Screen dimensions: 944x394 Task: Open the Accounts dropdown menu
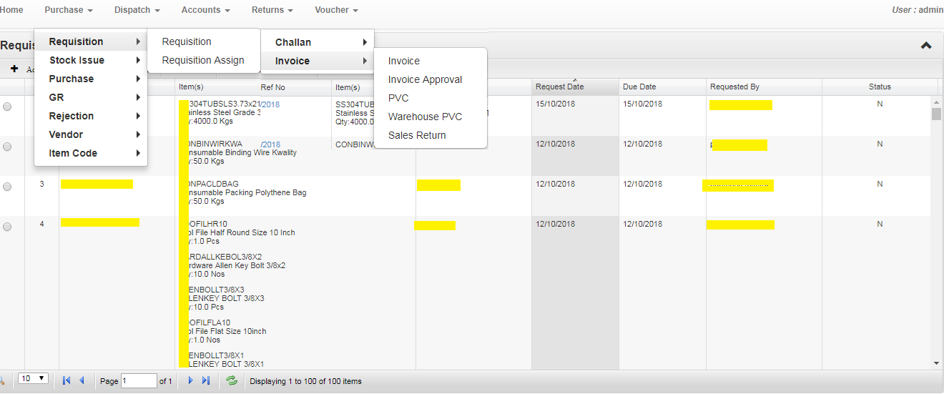(x=205, y=10)
